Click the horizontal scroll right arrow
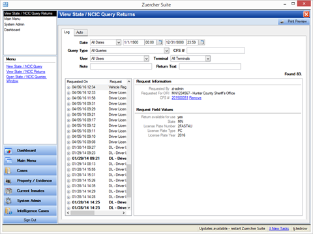 pyautogui.click(x=124, y=213)
